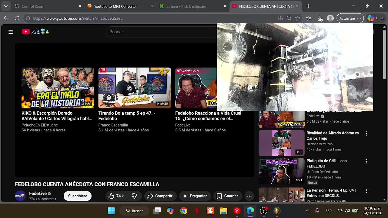This screenshot has width=388, height=218.
Task: Close the Youtube to MP3 Converter tab
Action: click(152, 6)
